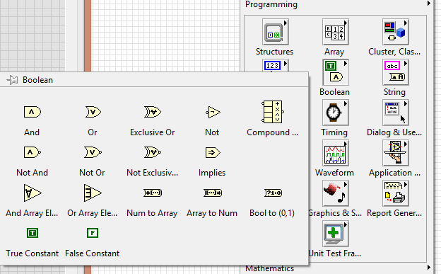The height and width of the screenshot is (274, 441).
Task: Open the Cluster, Class subpalette
Action: coord(396,32)
